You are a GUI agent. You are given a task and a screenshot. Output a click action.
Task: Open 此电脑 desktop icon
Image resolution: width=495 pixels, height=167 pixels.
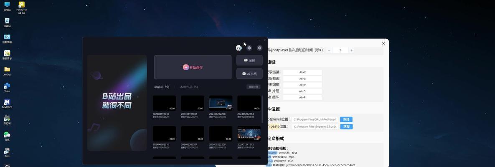coord(7,6)
